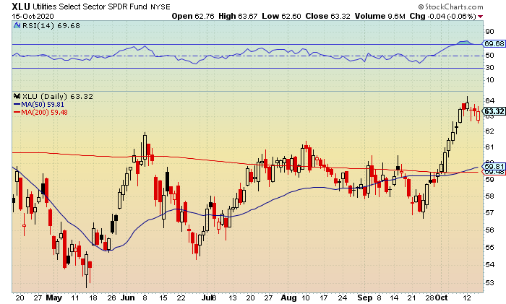506x304 pixels.
Task: Click the RSI indicator icon beside RSI(14)
Action: click(x=17, y=26)
